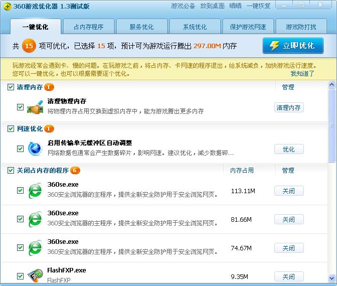This screenshot has height=286, width=337.
Task: Click 关闭 button for 113.11M 360se.exe
Action: 289,191
